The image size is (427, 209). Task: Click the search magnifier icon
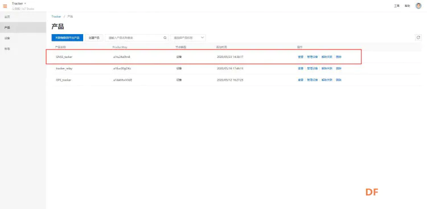[x=165, y=38]
